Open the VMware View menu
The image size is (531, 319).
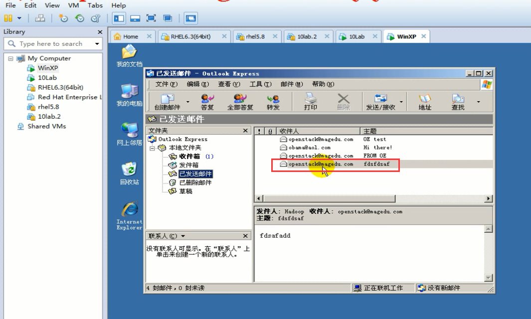pos(52,5)
